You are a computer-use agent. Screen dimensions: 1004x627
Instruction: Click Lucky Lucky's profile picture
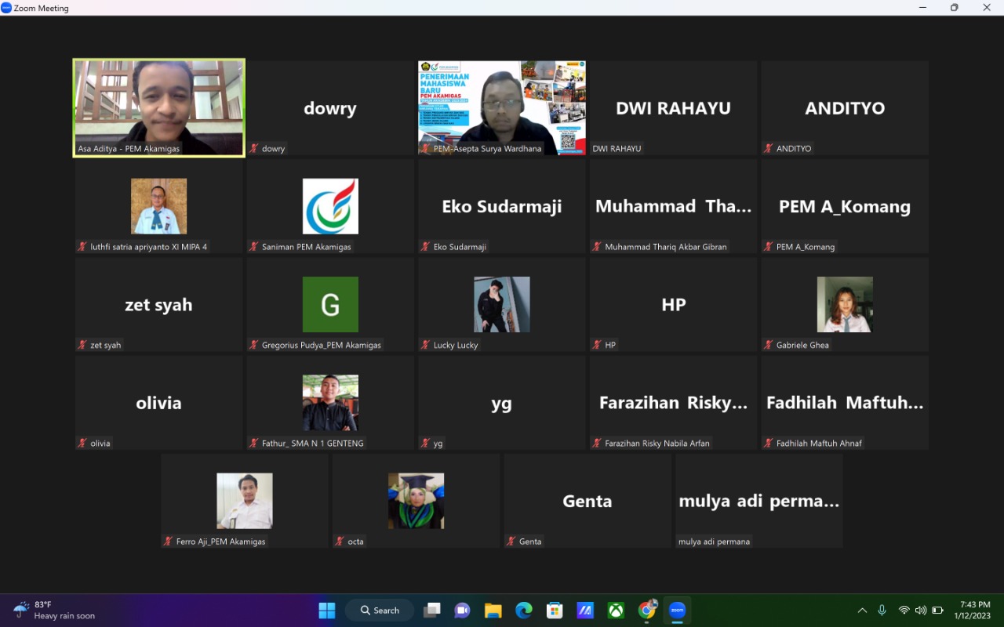point(502,304)
